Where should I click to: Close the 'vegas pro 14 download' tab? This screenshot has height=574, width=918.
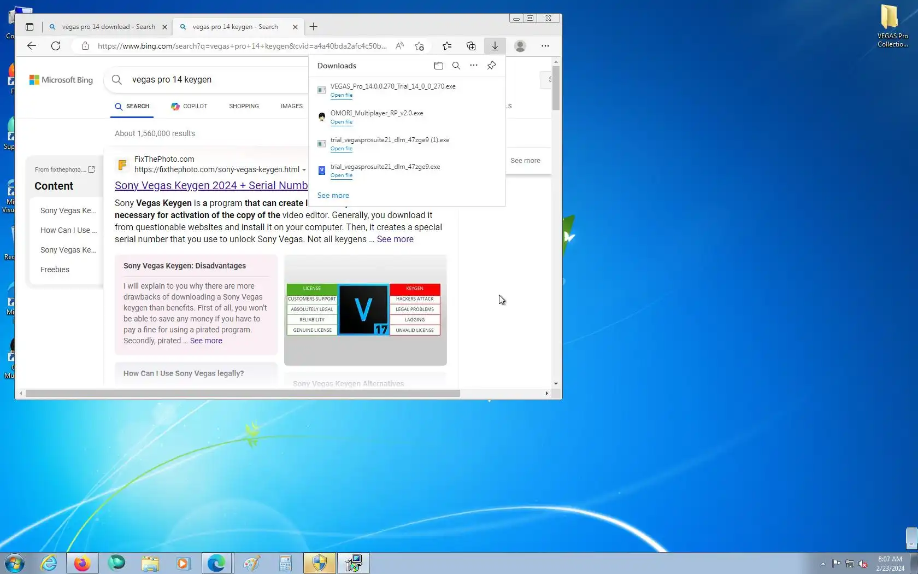pos(165,27)
